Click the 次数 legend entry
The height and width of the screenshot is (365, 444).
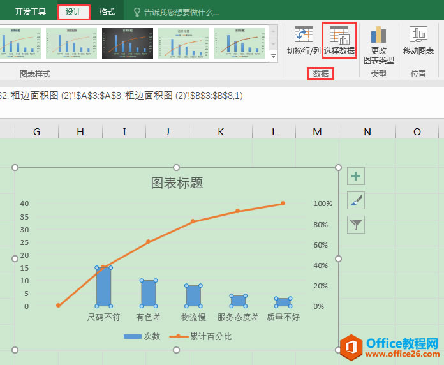coord(142,336)
